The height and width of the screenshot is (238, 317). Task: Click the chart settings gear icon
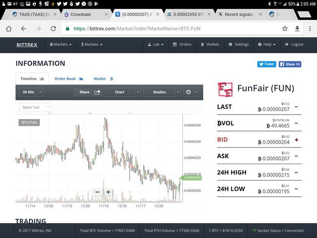[188, 92]
